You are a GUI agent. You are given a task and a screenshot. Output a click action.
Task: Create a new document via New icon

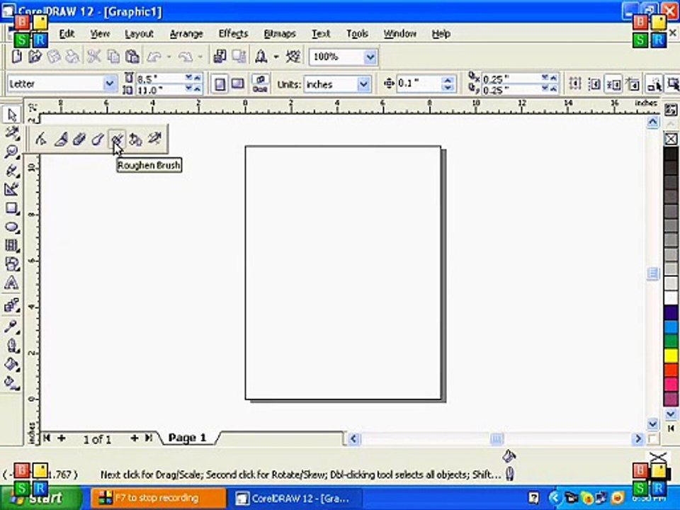point(16,57)
